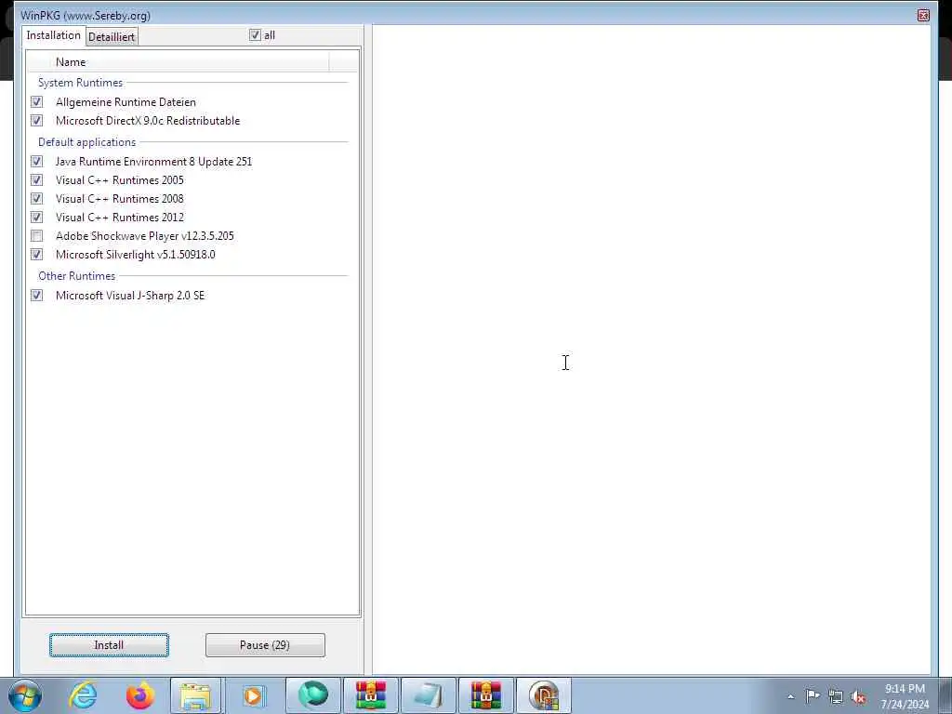Select 'Visual C++ Runtimes 2012' row text
Screen dimensions: 952x714
[120, 218]
